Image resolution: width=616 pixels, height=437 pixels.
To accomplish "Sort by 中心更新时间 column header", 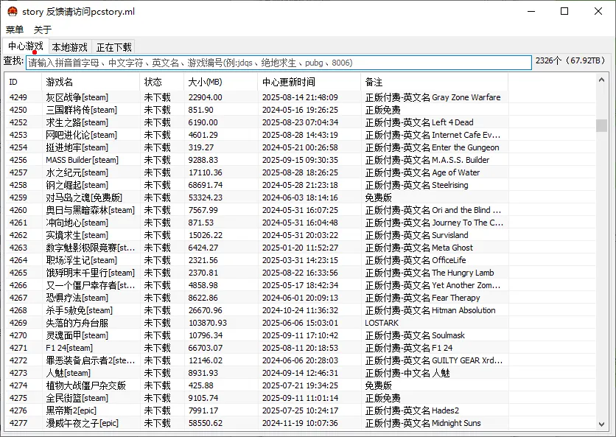I will click(308, 82).
